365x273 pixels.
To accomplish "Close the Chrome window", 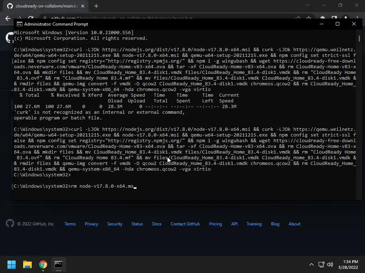I will click(x=357, y=5).
